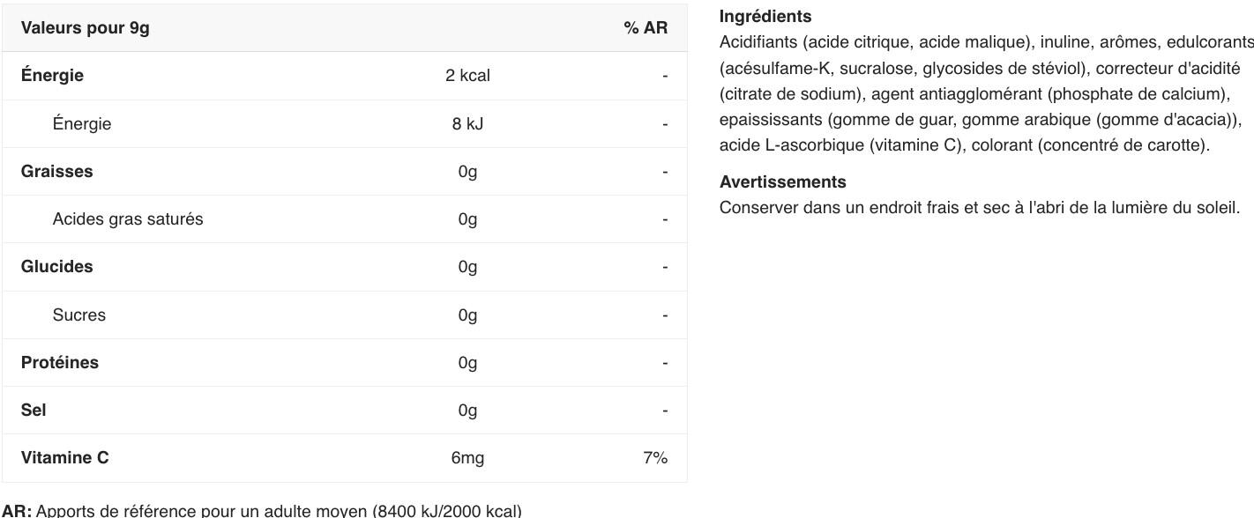Viewport: 1254px width, 518px height.
Task: Click the "% AR" column header
Action: (x=645, y=28)
